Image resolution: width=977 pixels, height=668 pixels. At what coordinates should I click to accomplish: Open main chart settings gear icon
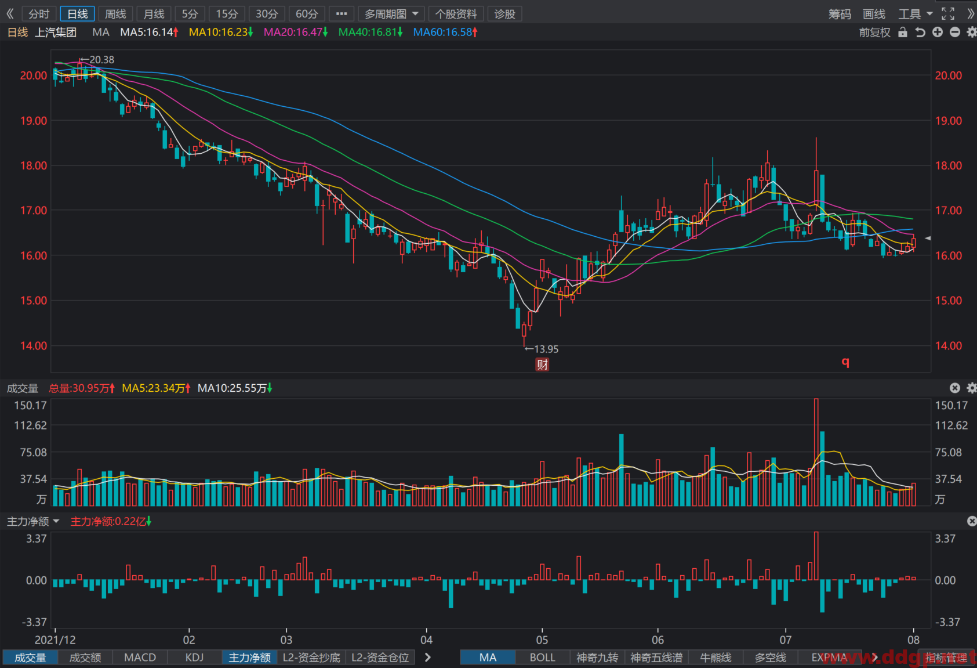972,33
